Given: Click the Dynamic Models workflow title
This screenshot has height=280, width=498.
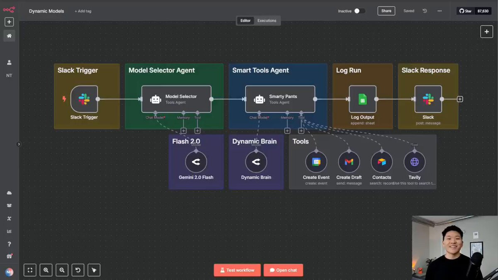Looking at the screenshot, I should (46, 11).
